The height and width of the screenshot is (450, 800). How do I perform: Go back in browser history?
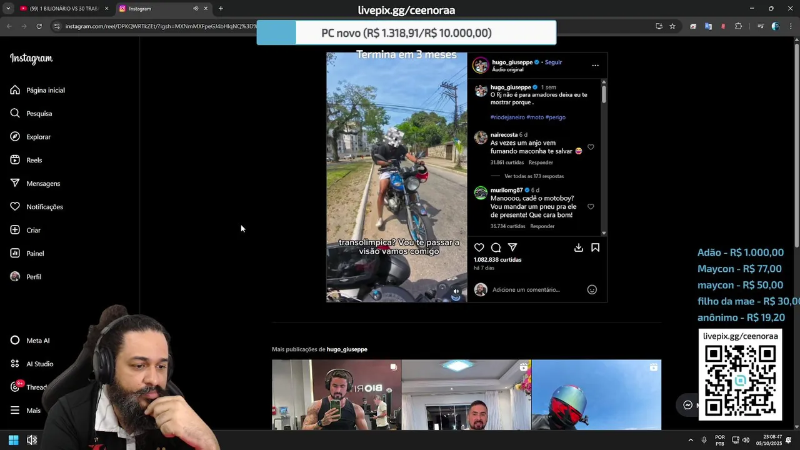pyautogui.click(x=9, y=26)
